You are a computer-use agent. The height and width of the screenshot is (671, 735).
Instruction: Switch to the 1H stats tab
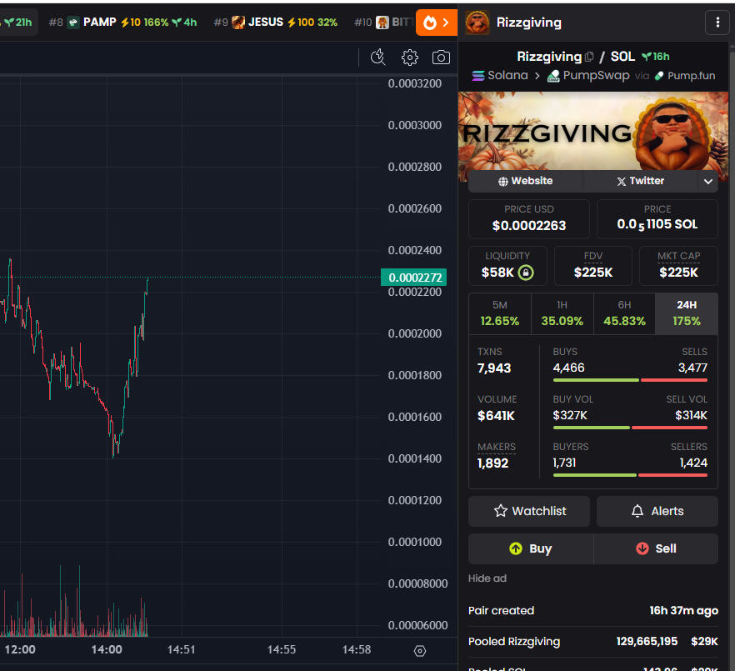(x=562, y=313)
